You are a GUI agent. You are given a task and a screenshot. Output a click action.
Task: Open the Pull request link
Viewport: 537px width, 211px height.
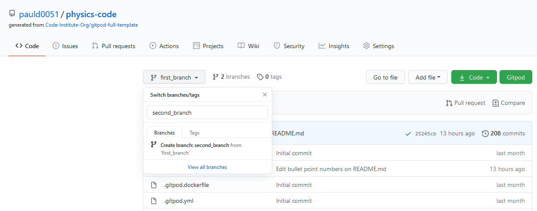coord(466,103)
